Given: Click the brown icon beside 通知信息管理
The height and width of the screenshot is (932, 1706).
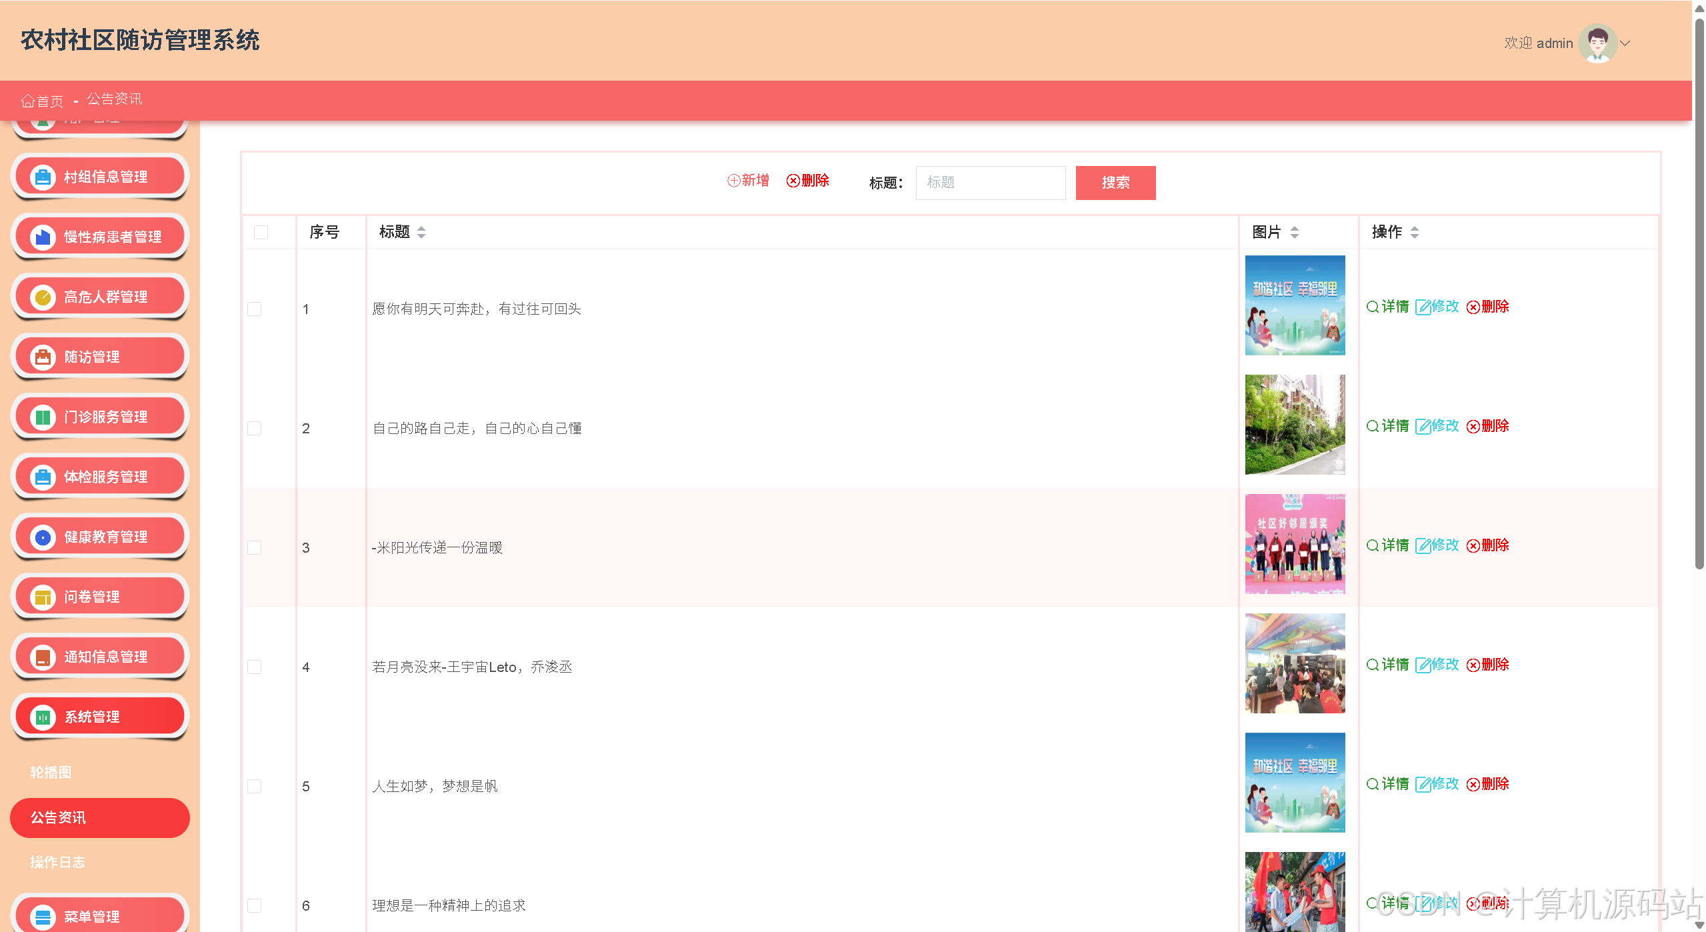Looking at the screenshot, I should point(43,657).
